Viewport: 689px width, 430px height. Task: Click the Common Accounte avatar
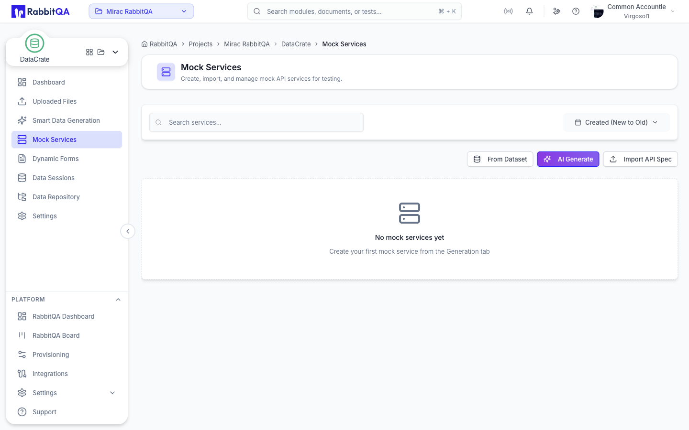tap(598, 11)
